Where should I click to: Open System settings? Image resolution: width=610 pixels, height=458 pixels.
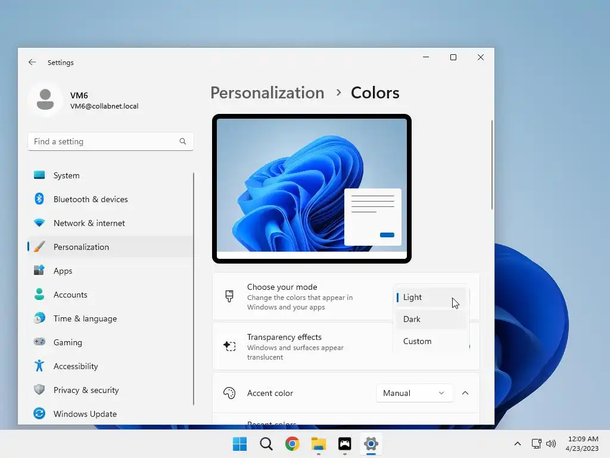click(110, 175)
